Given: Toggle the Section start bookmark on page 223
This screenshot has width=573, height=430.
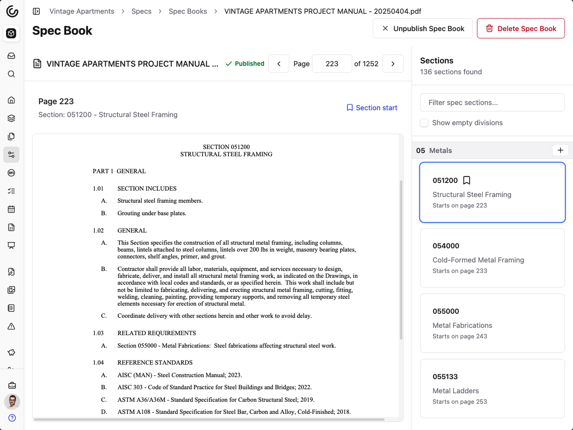Looking at the screenshot, I should pyautogui.click(x=371, y=107).
